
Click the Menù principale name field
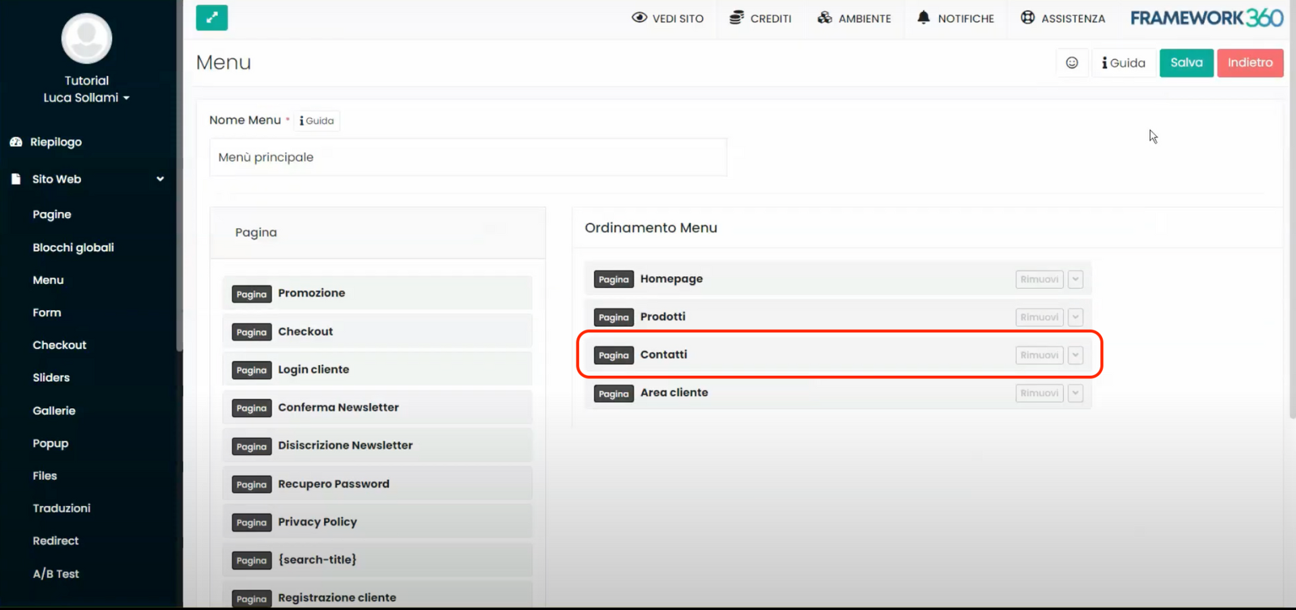[x=468, y=157]
